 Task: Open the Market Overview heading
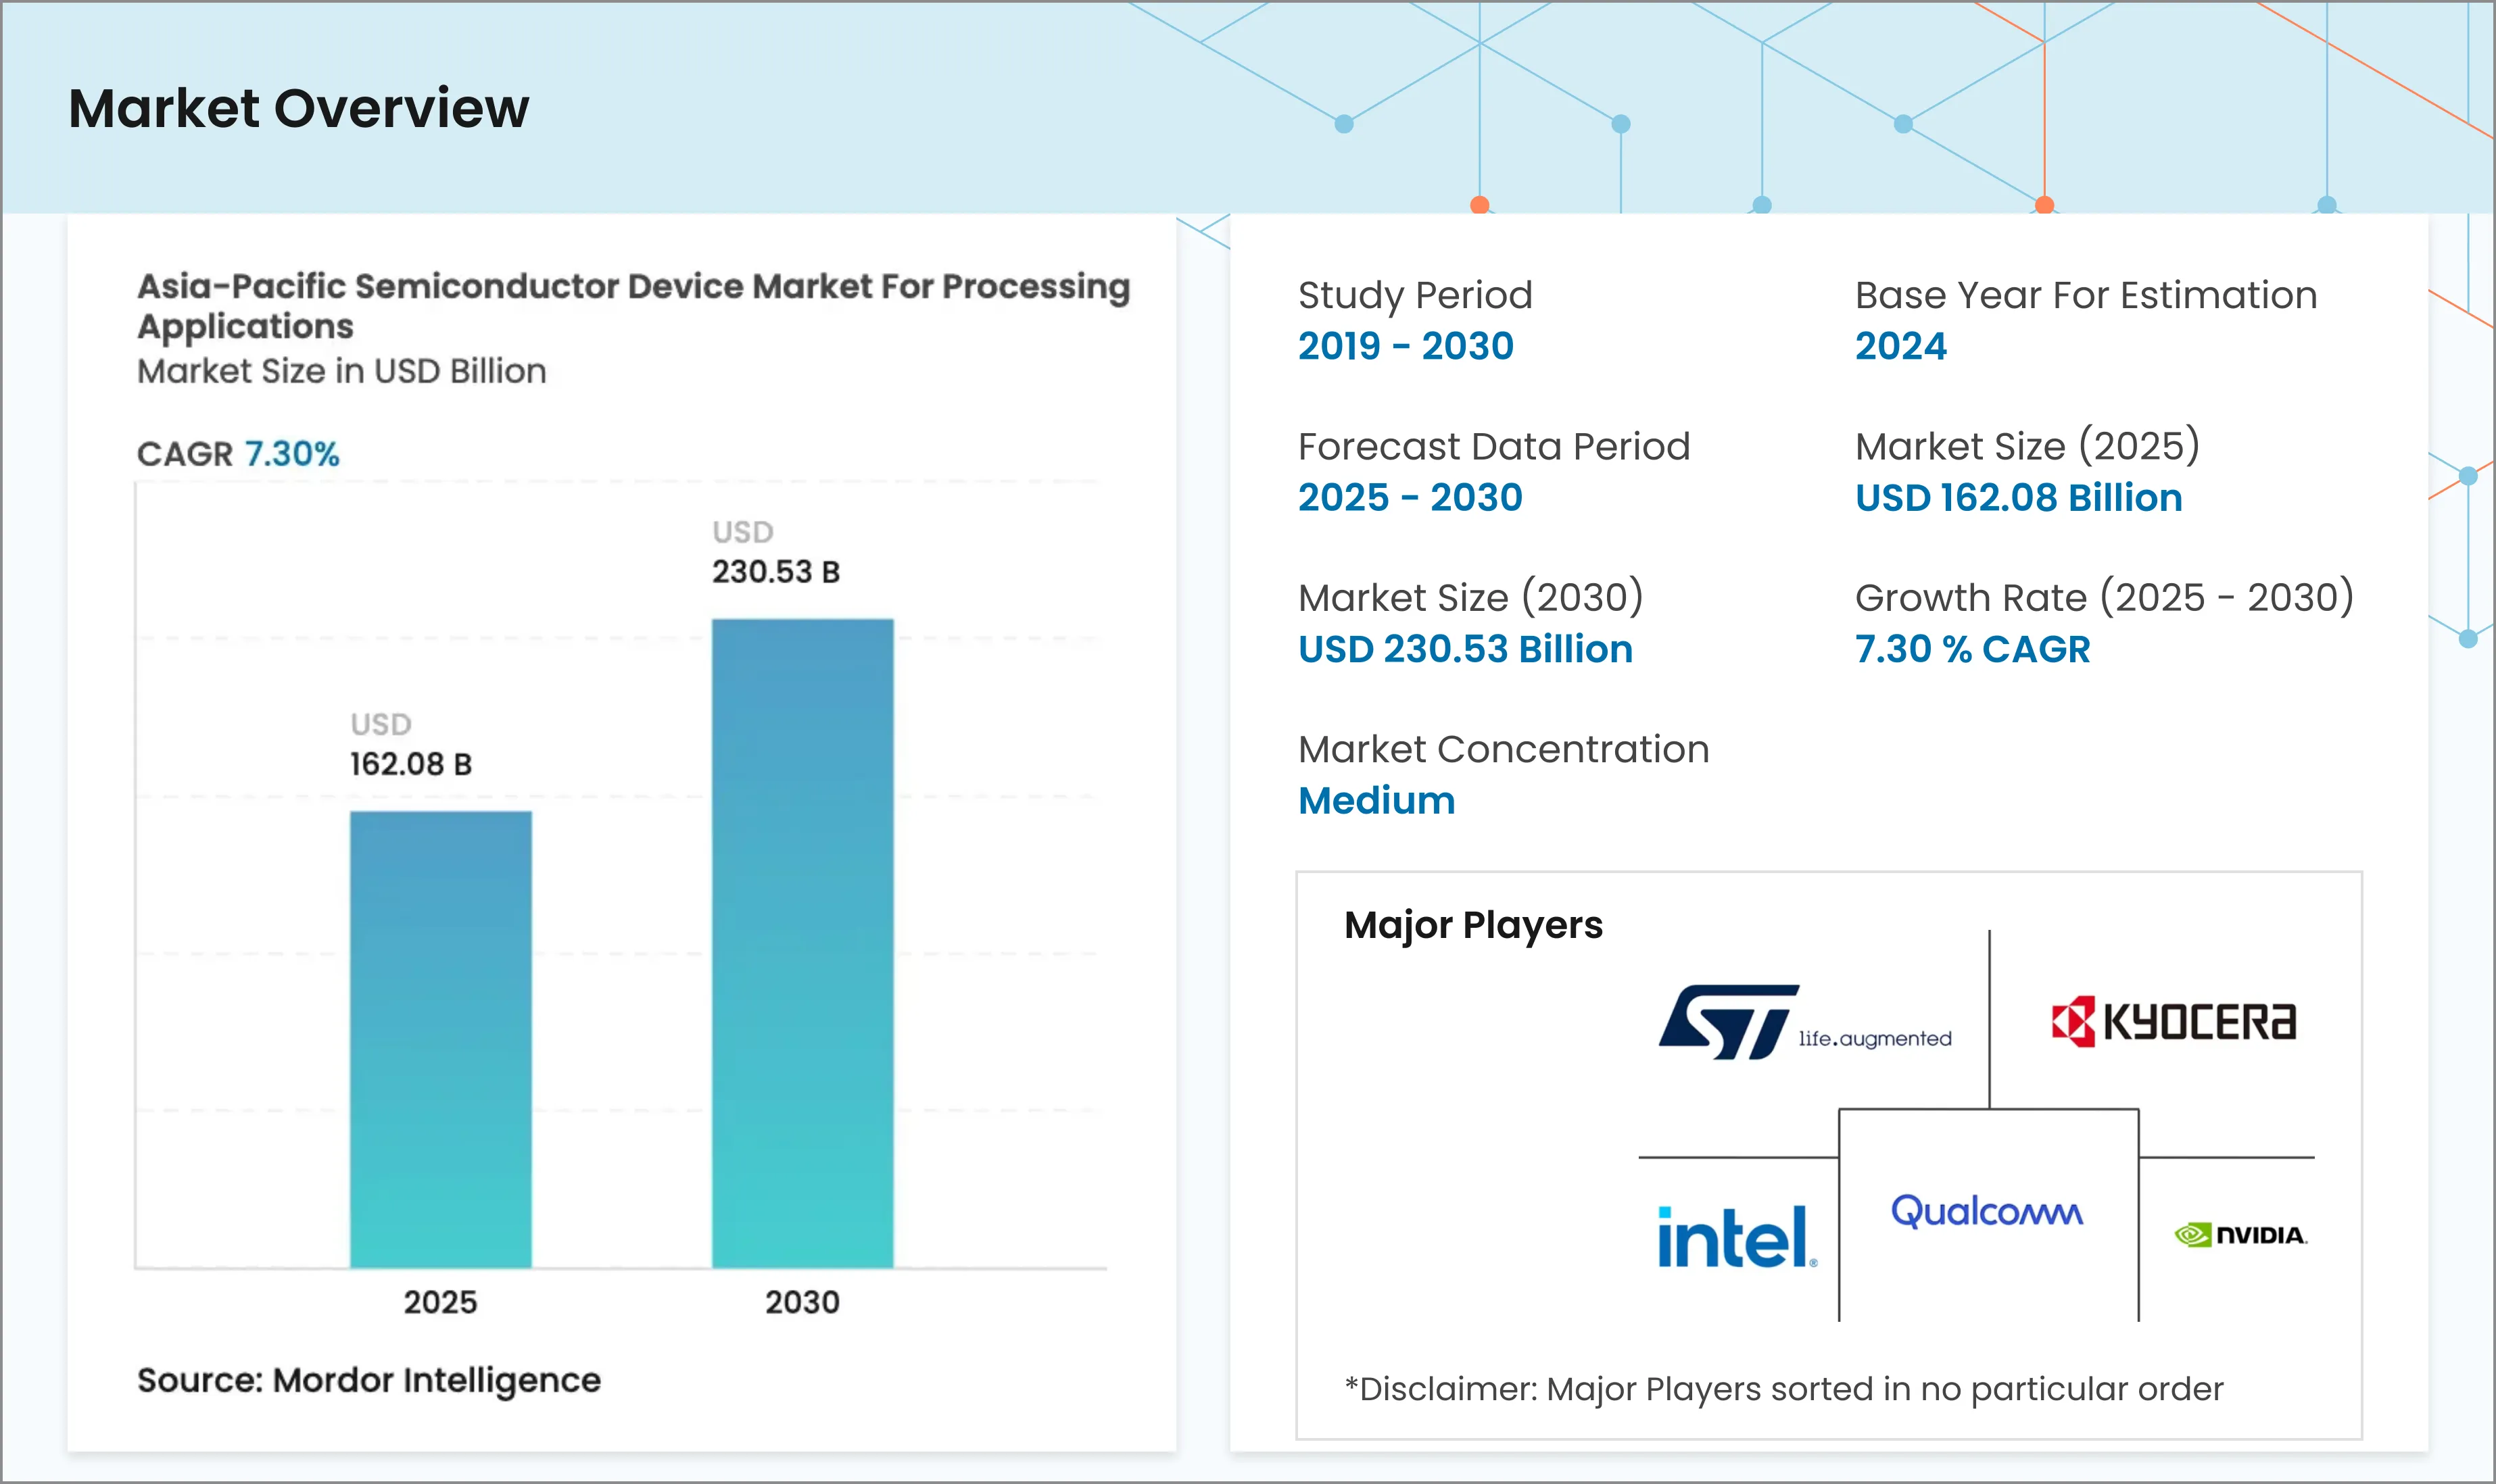point(297,108)
